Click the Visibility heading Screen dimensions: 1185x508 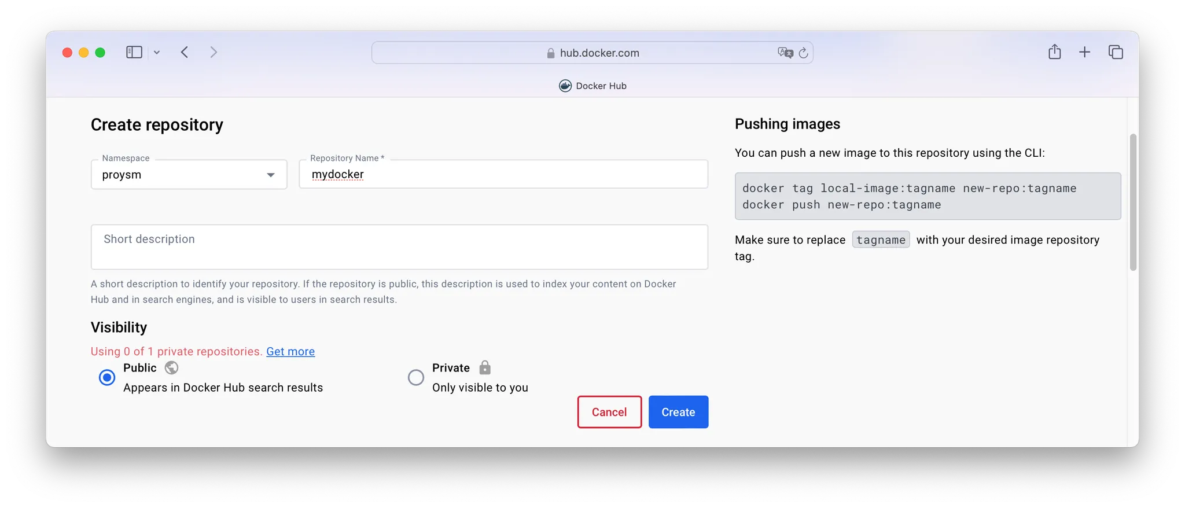[x=119, y=327]
